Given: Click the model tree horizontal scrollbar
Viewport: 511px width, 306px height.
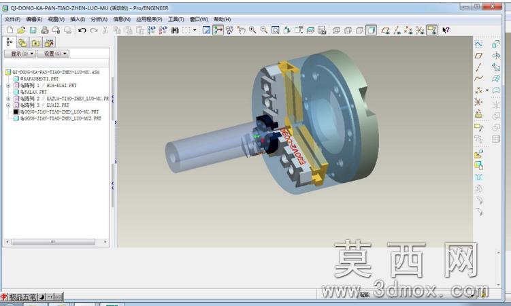Looking at the screenshot, I should (53, 242).
